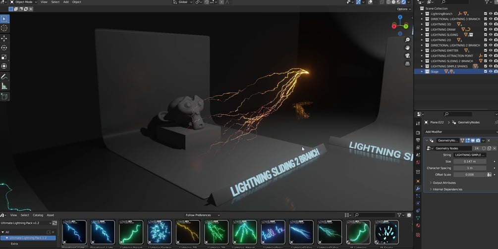Adjust the Offset Scale field
The image size is (498, 249).
tap(470, 175)
